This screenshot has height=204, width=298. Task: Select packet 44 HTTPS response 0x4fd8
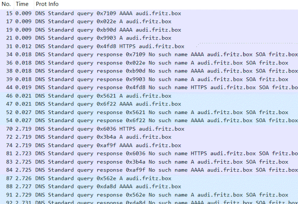149,87
